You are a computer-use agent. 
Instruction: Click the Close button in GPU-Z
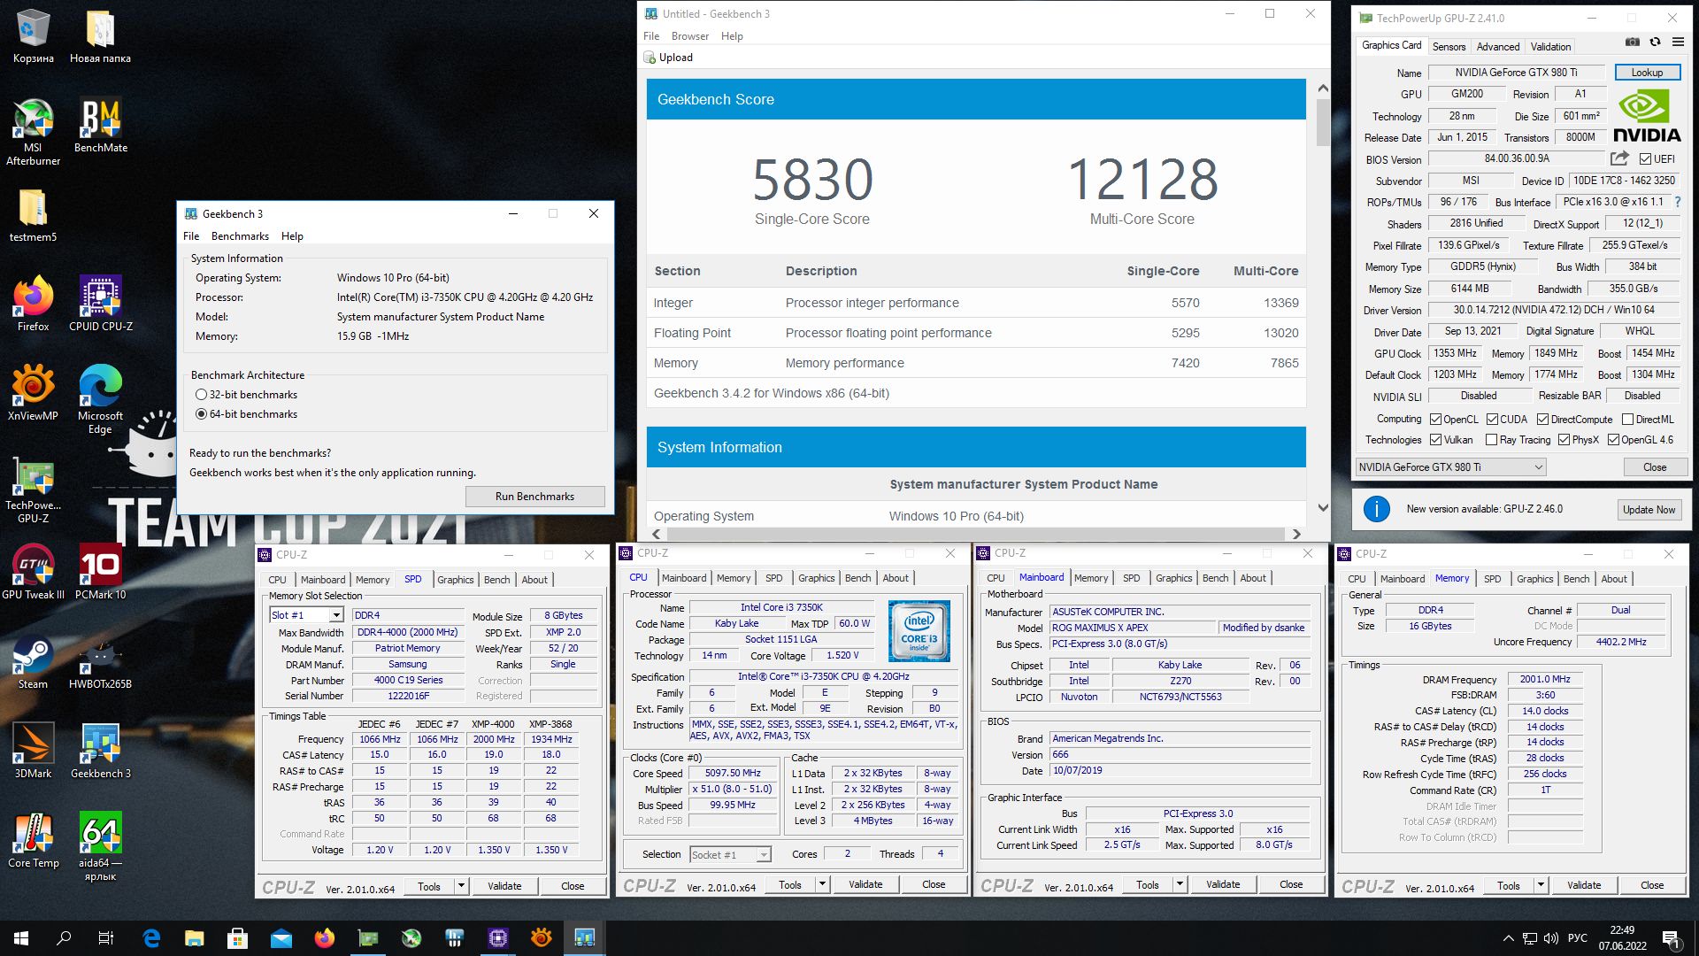1654,467
